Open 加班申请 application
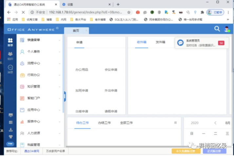 click(x=82, y=90)
